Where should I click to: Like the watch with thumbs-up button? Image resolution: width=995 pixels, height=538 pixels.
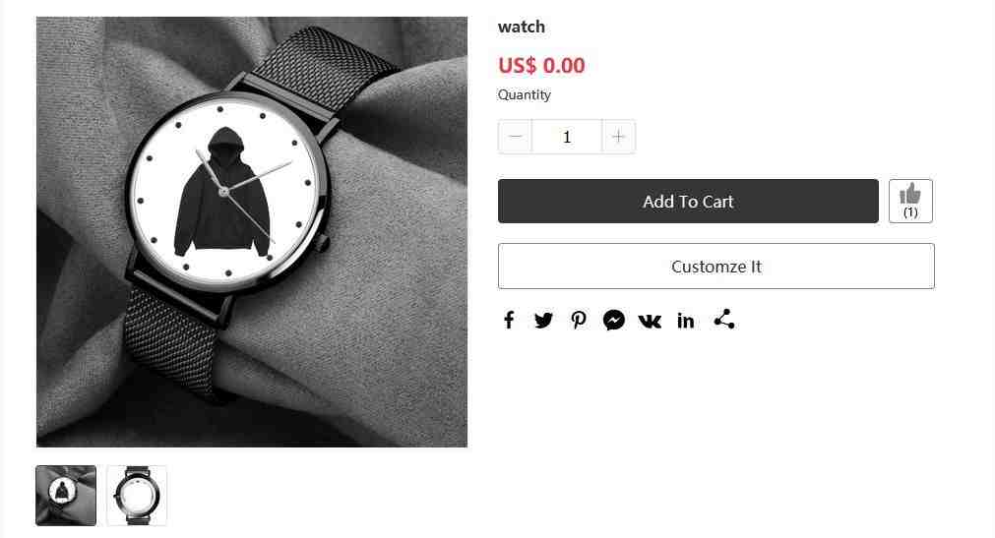point(910,201)
